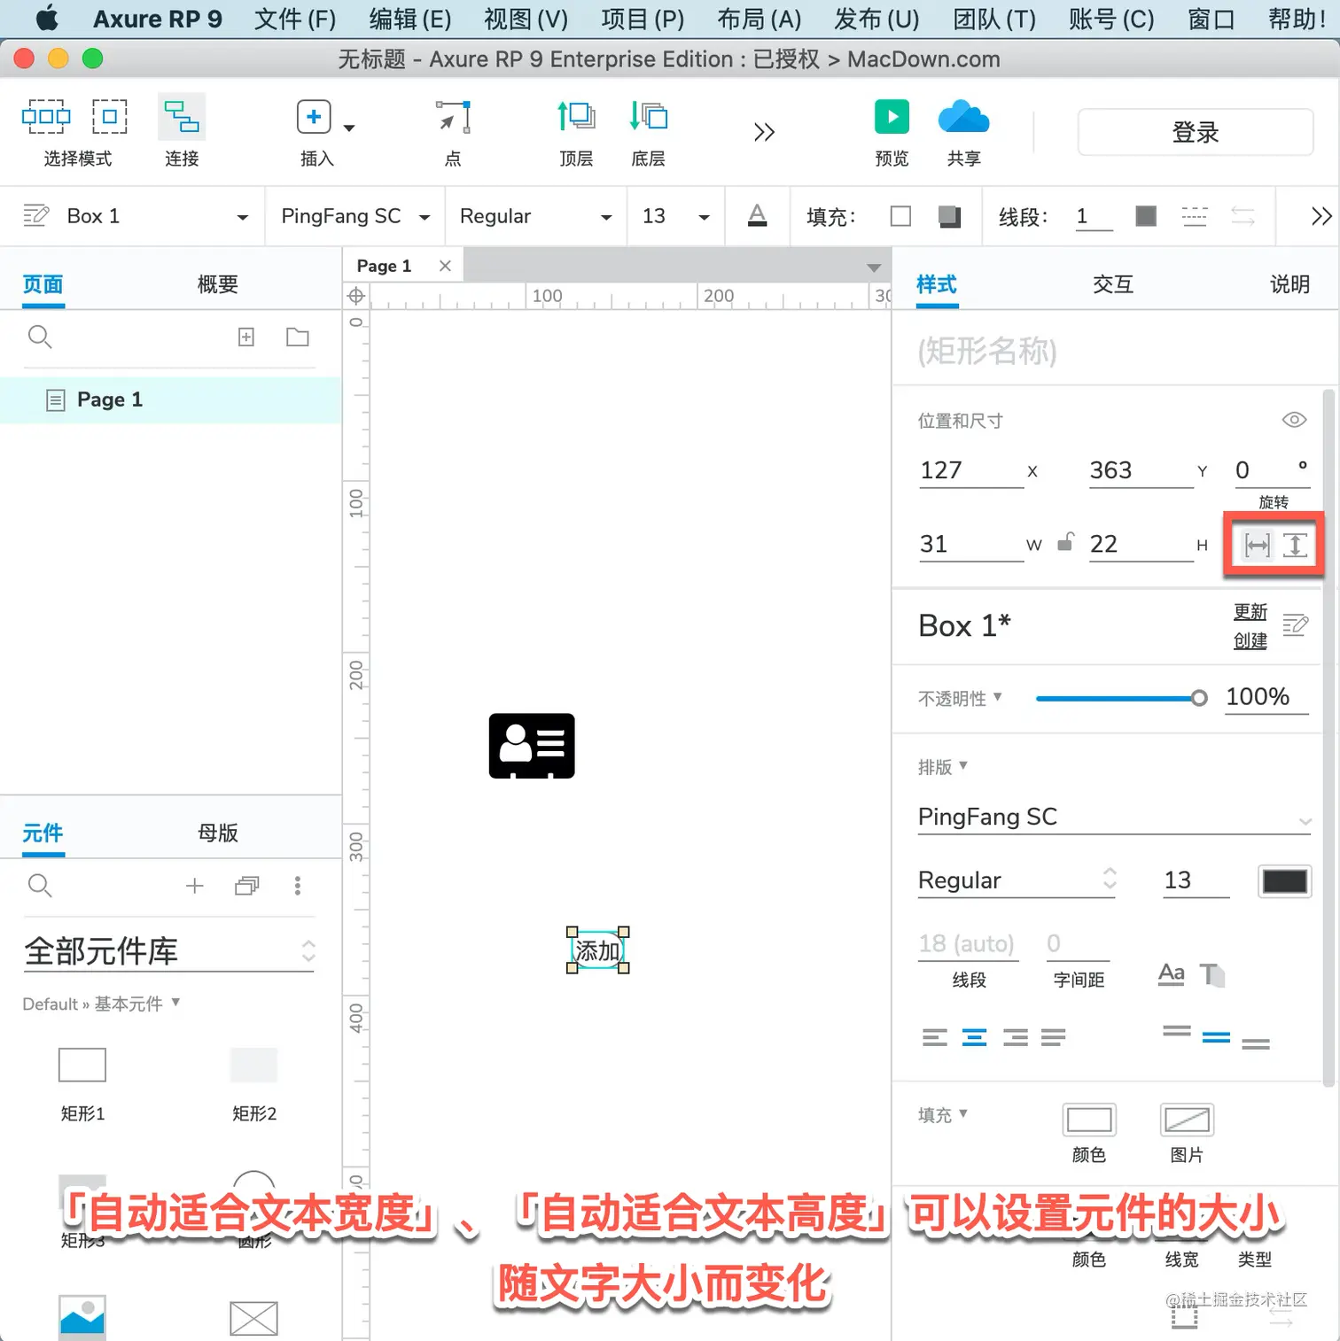The height and width of the screenshot is (1341, 1340).
Task: Align text center horizontally
Action: point(974,1037)
